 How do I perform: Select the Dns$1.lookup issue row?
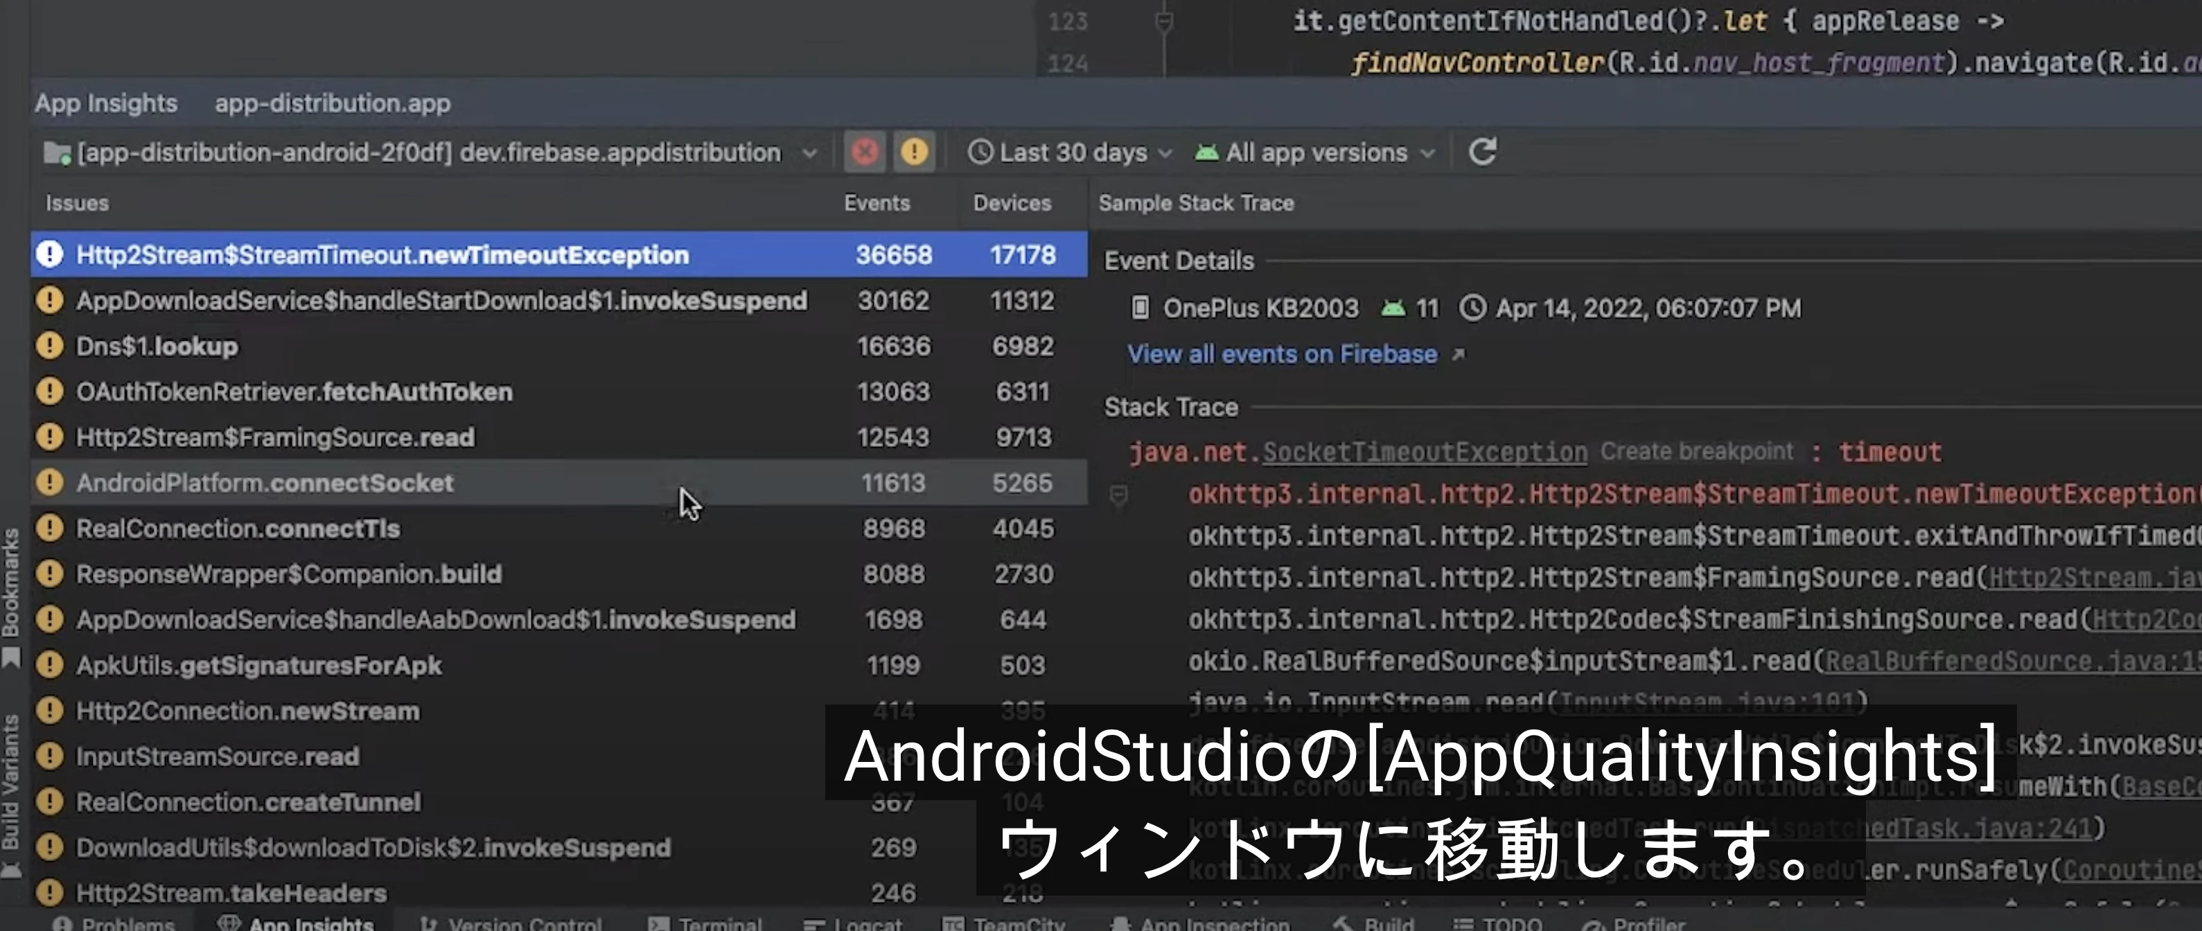tap(559, 346)
